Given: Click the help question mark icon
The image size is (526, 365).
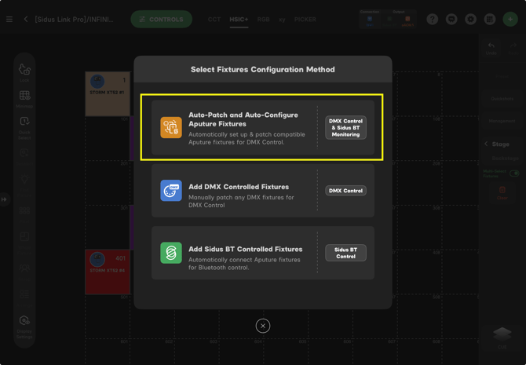Looking at the screenshot, I should (433, 20).
